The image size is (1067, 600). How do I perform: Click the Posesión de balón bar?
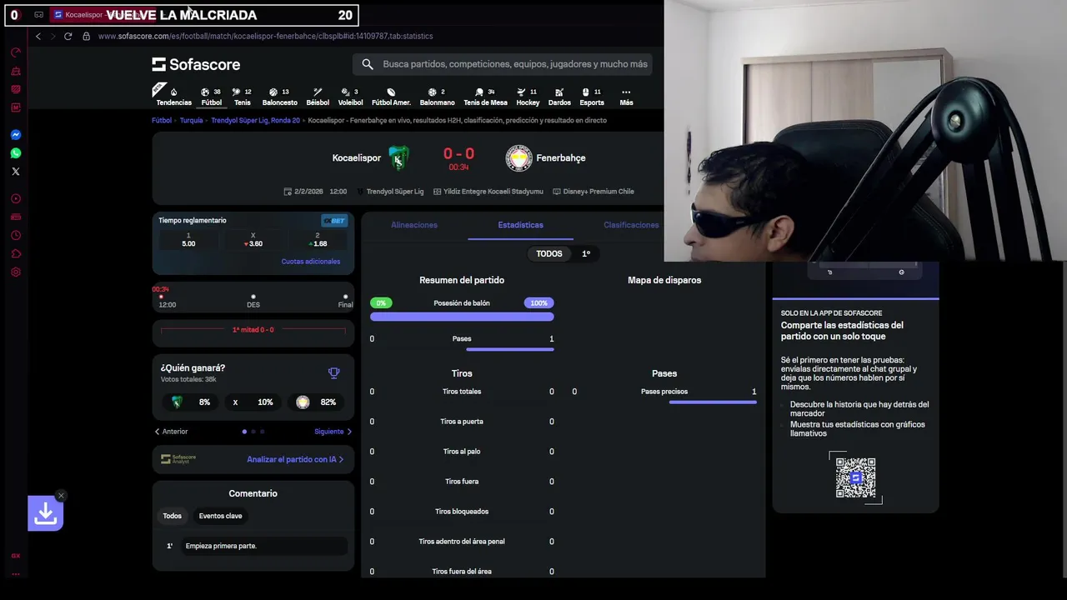pyautogui.click(x=462, y=317)
